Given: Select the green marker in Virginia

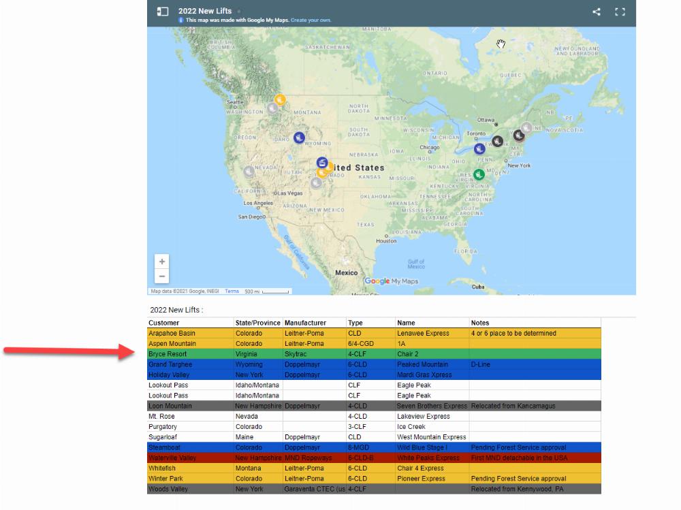Looking at the screenshot, I should click(x=479, y=174).
